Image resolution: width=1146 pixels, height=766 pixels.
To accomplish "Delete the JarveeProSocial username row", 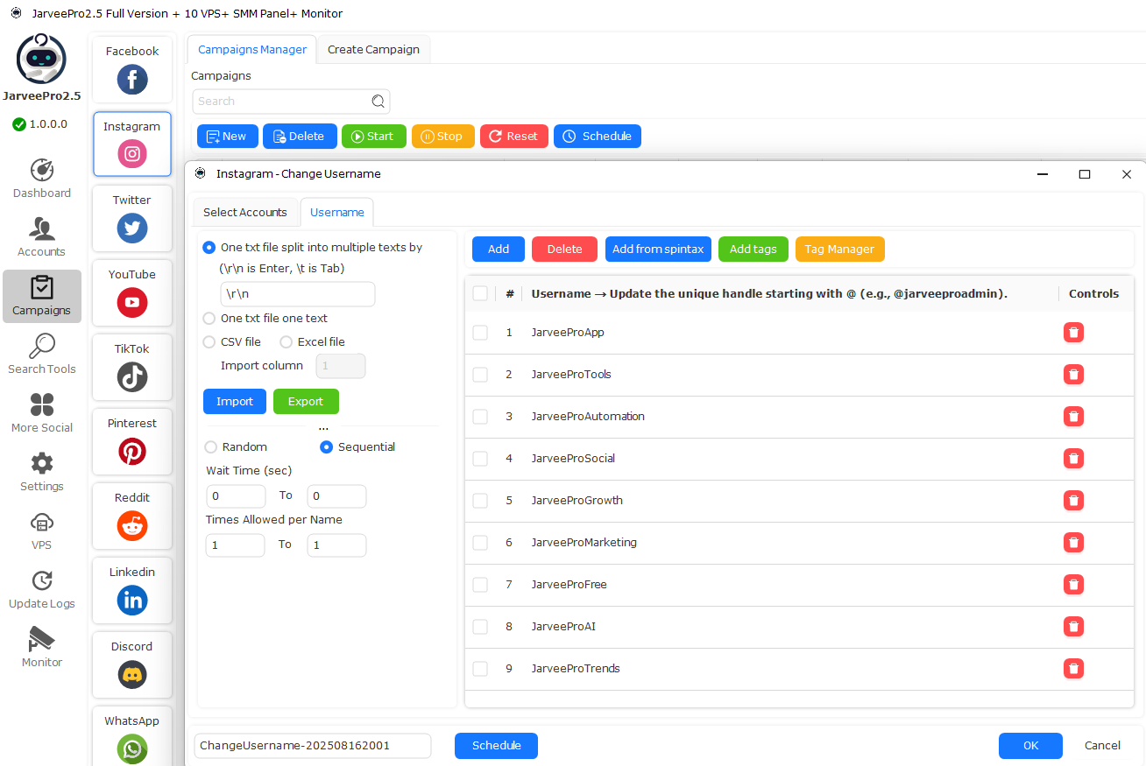I will click(1073, 459).
